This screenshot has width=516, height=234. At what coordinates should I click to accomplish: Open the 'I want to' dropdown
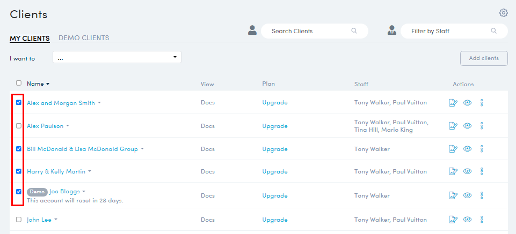pyautogui.click(x=117, y=57)
